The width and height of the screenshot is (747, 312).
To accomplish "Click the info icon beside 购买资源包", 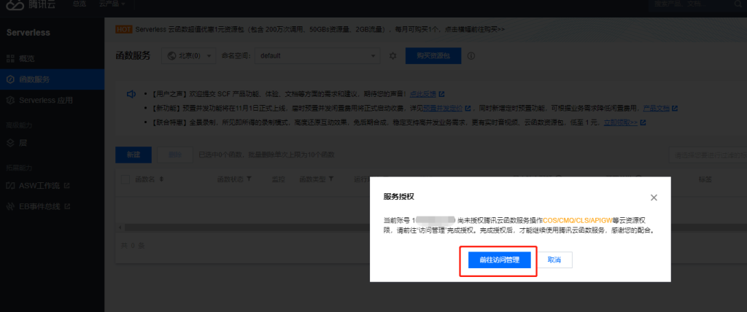I will 471,55.
